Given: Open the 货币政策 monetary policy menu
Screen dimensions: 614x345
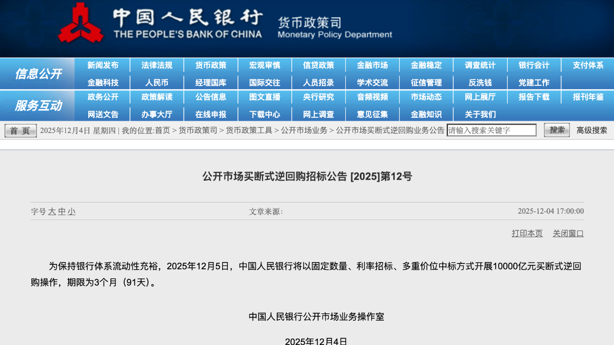Looking at the screenshot, I should point(211,65).
